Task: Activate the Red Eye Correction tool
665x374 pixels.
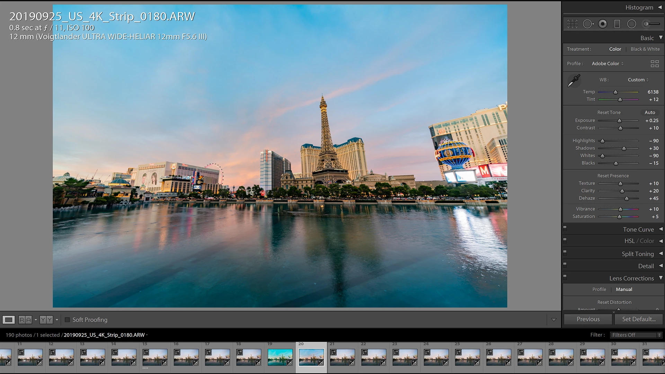Action: pos(603,24)
